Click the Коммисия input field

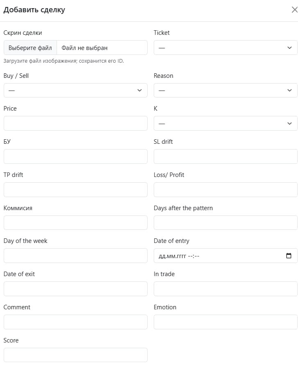tap(75, 223)
